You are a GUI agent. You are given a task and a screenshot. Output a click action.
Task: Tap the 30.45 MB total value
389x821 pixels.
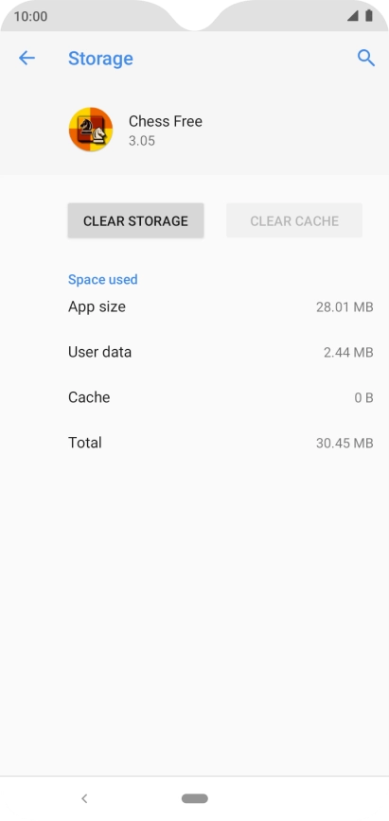[345, 444]
